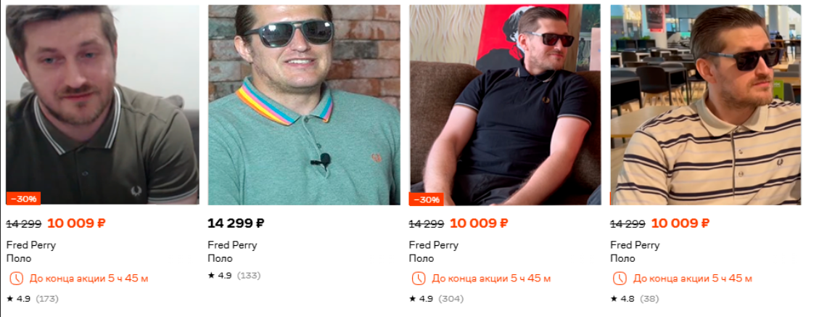Click the Fred Perry brand name under the striped polo
This screenshot has height=317, width=819.
click(x=635, y=245)
